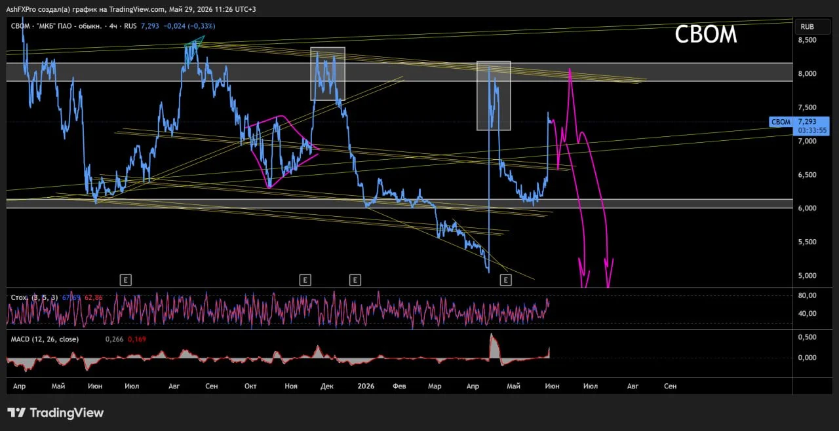Click the first E earnings marker near June
This screenshot has width=839, height=431.
[x=126, y=280]
